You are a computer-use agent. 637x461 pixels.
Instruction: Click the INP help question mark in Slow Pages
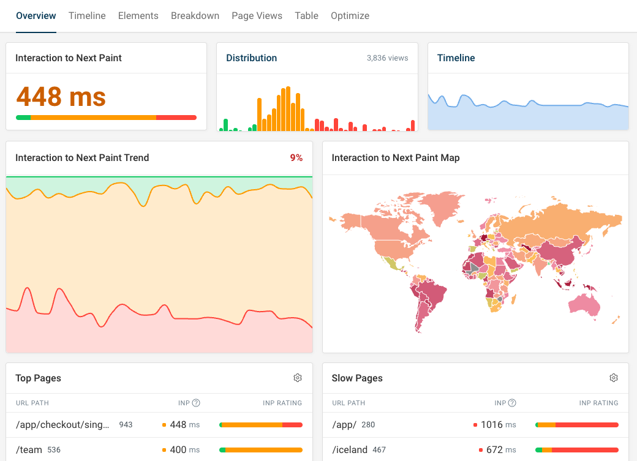click(x=513, y=403)
